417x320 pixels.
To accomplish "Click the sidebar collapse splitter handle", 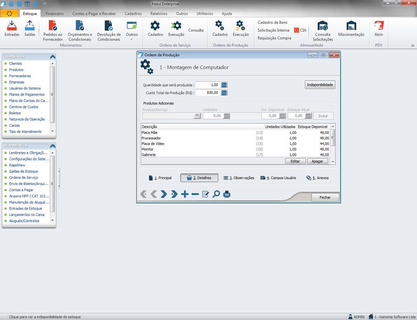I will point(59,179).
